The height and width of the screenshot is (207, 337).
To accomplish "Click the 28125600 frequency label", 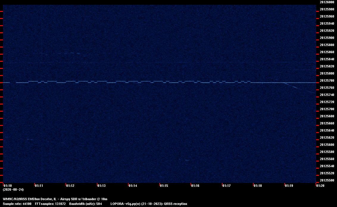I will click(327, 145).
